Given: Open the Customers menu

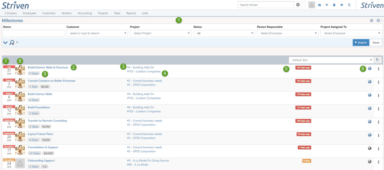Looking at the screenshot, I should tap(49, 13).
